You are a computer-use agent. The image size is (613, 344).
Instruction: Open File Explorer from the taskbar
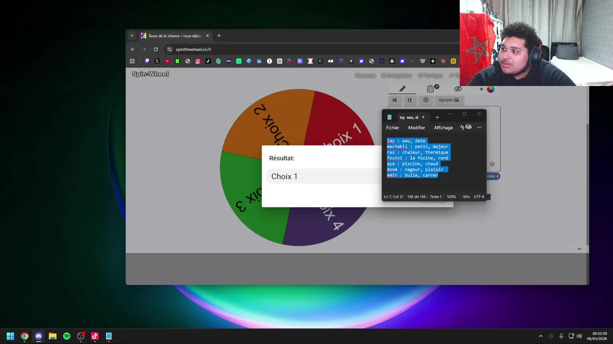53,336
